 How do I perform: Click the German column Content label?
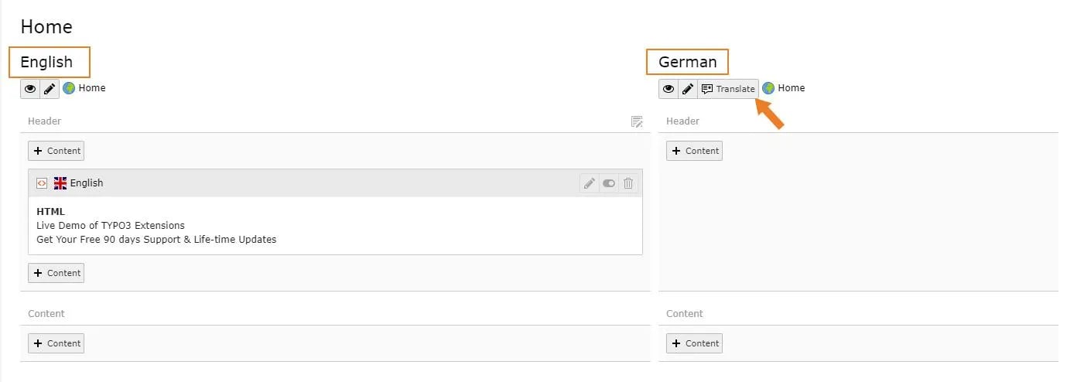tap(685, 314)
